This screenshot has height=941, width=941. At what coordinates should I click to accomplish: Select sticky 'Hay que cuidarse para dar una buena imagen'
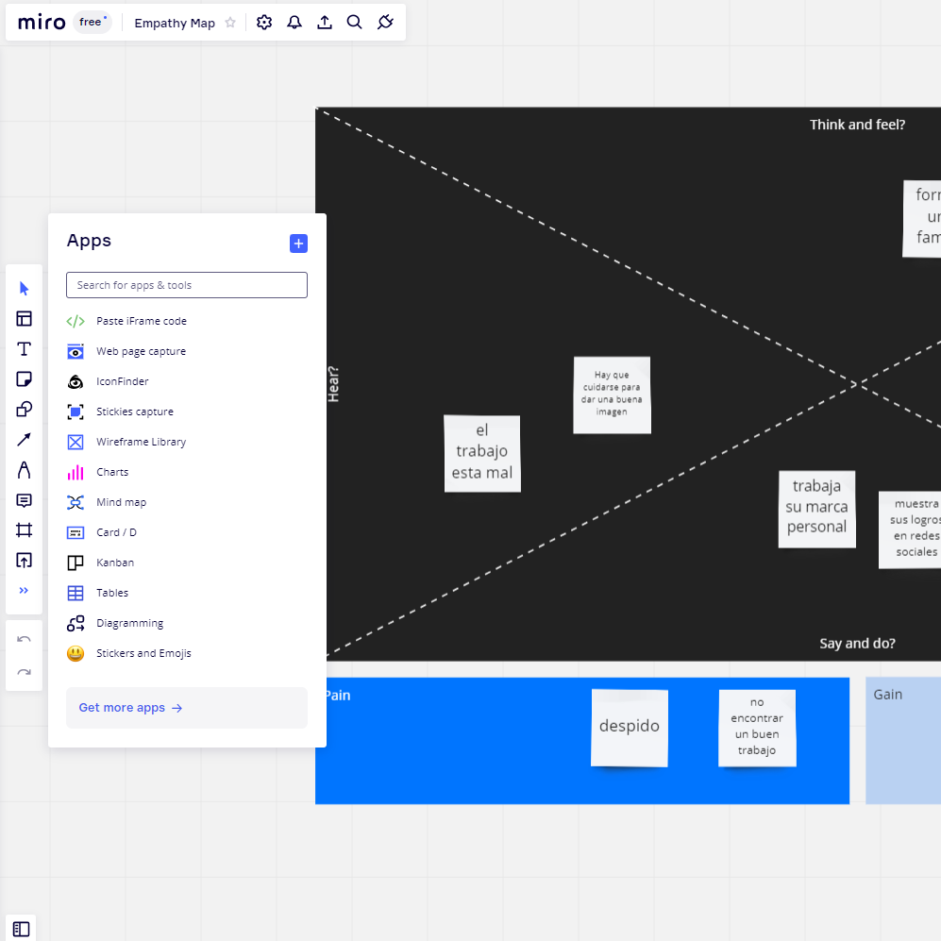(612, 395)
